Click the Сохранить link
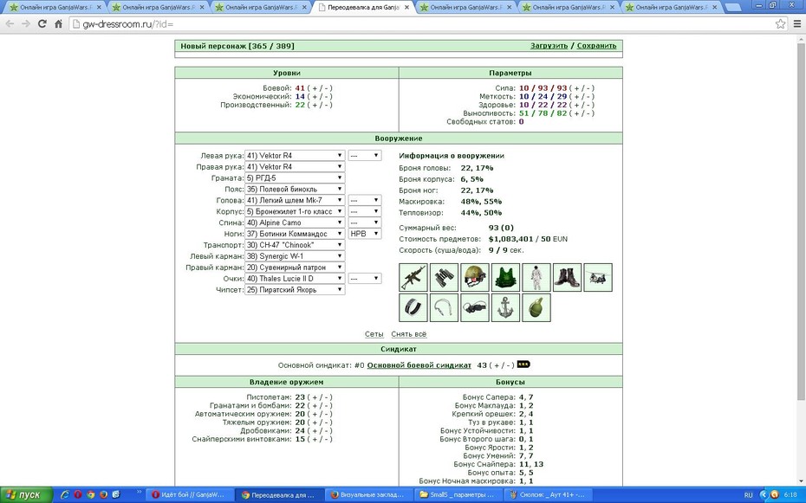Screen dimensions: 806x503 (x=596, y=46)
